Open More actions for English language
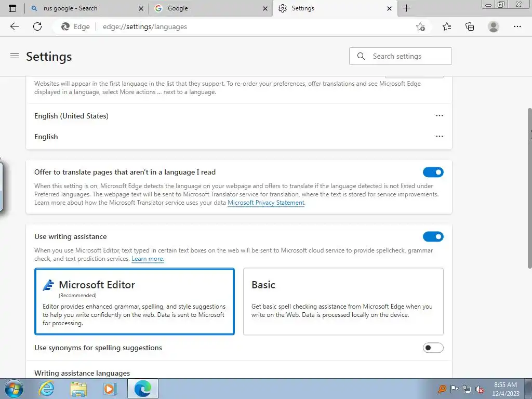The width and height of the screenshot is (532, 399). coord(440,137)
